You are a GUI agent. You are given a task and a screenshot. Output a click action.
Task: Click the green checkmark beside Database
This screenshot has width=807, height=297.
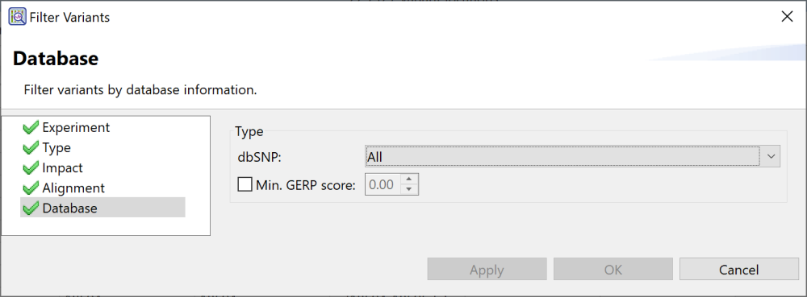tap(31, 208)
